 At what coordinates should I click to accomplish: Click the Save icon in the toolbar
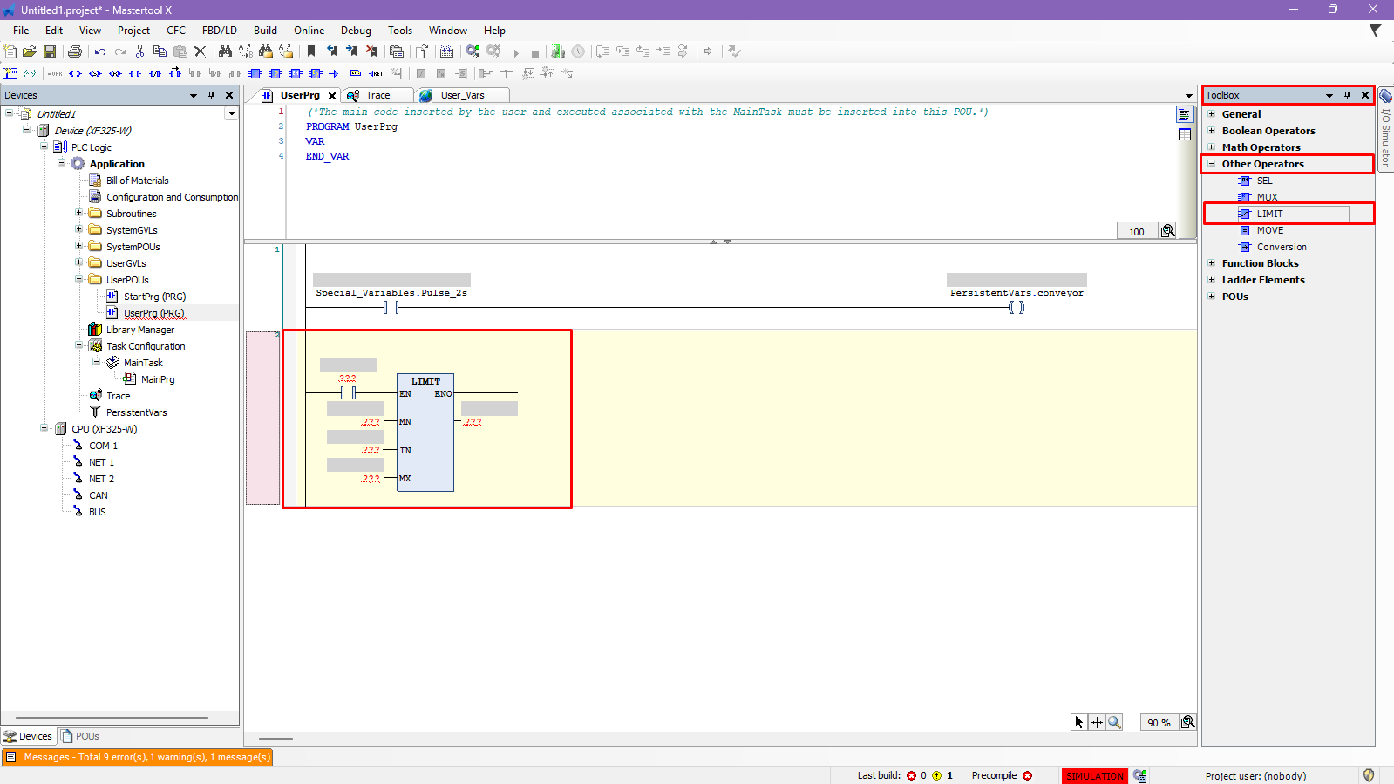[50, 52]
